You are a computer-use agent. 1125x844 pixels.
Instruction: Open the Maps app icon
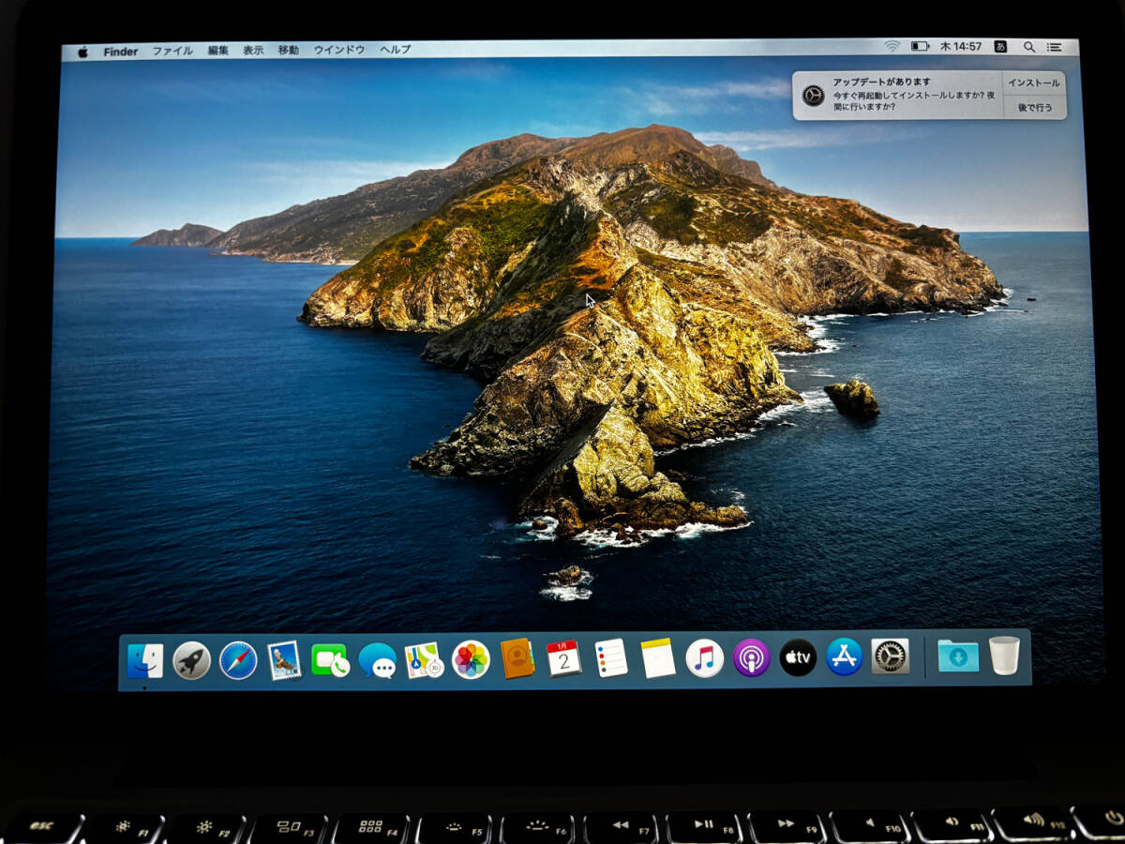(x=424, y=660)
